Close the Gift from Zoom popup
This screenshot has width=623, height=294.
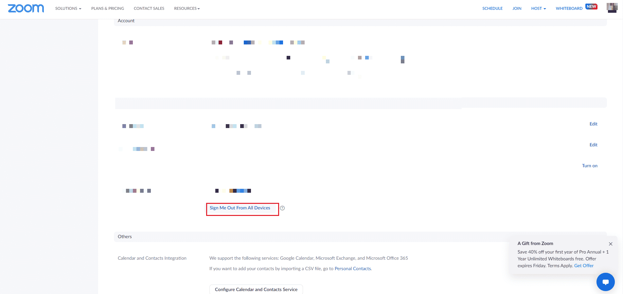[x=611, y=244]
